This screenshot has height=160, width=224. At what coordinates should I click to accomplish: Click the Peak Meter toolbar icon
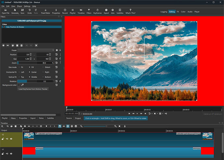pos(45,11)
